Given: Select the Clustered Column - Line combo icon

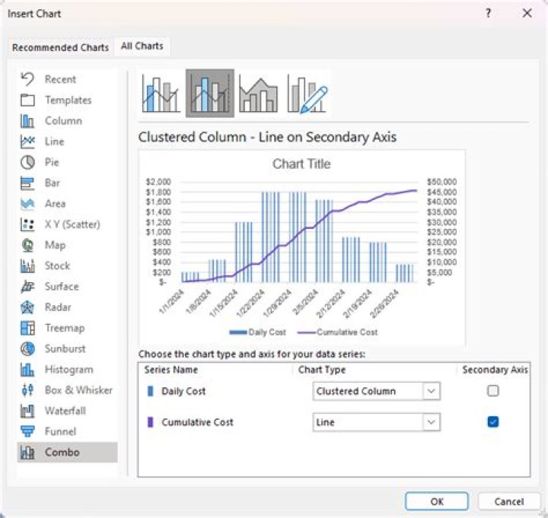Looking at the screenshot, I should pos(161,94).
